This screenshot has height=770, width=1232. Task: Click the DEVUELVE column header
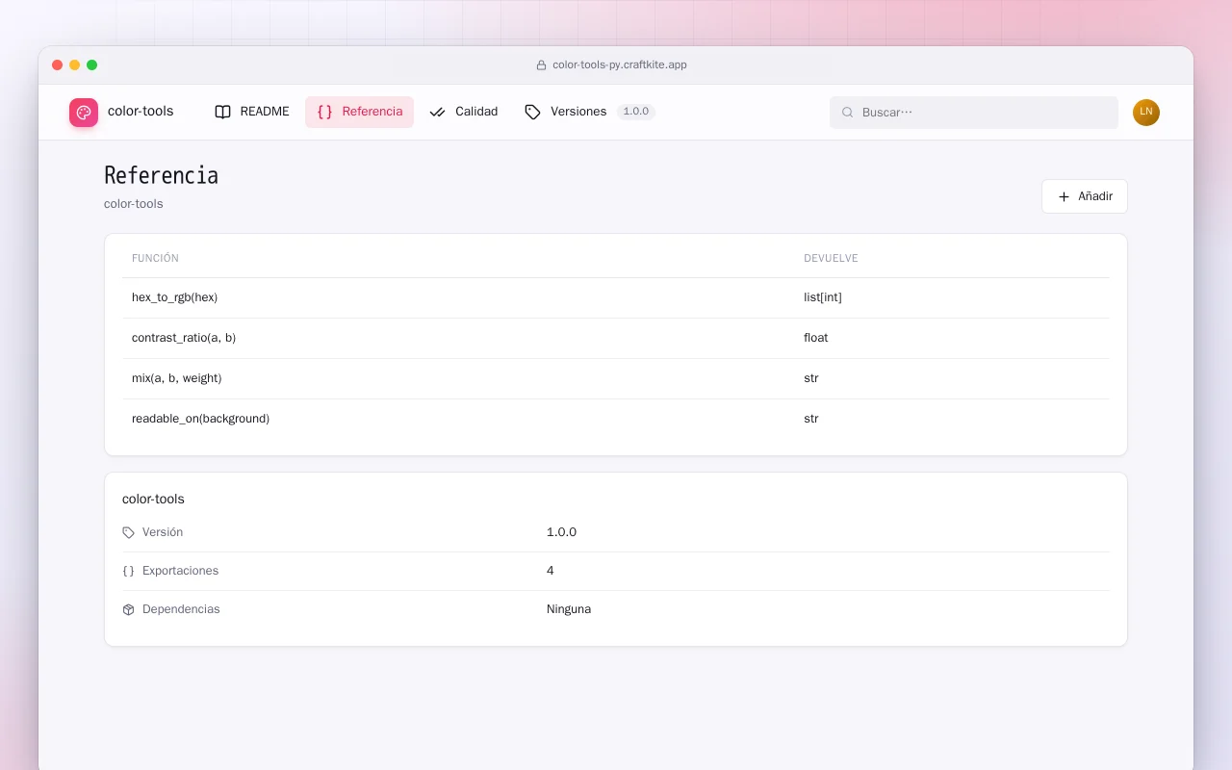point(831,258)
